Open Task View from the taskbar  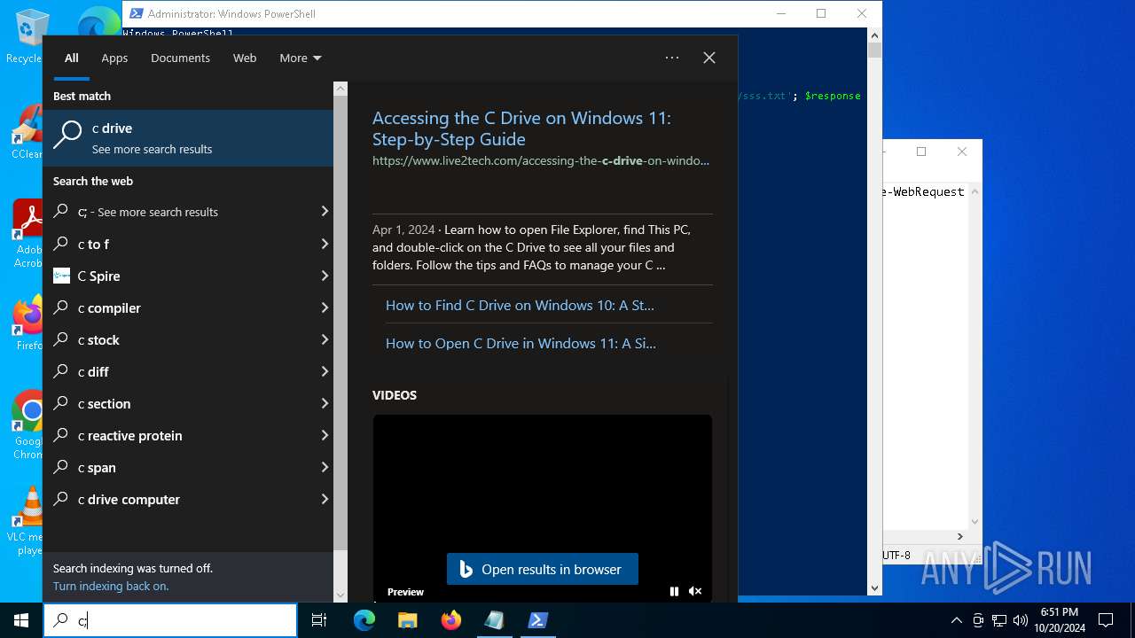319,620
